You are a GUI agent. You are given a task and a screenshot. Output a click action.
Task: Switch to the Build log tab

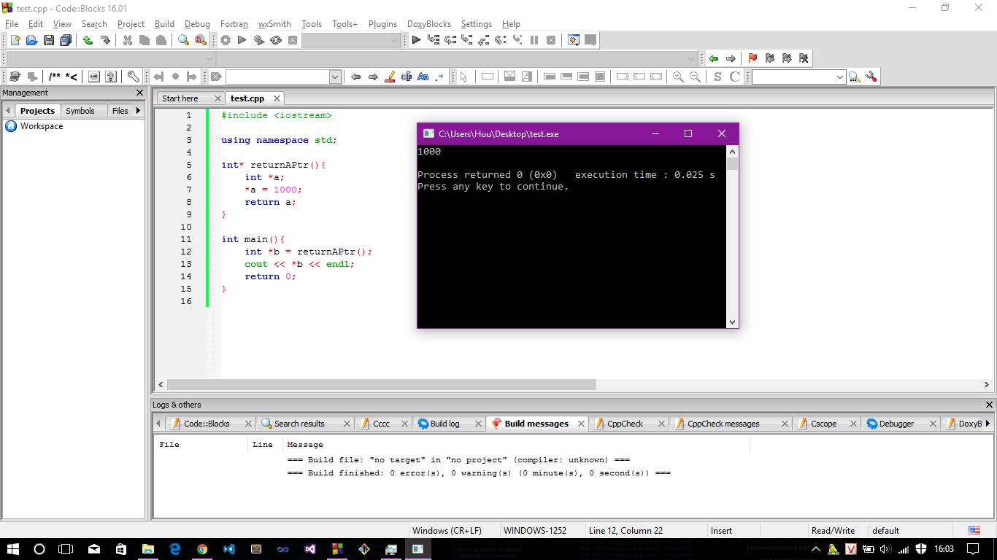click(444, 424)
